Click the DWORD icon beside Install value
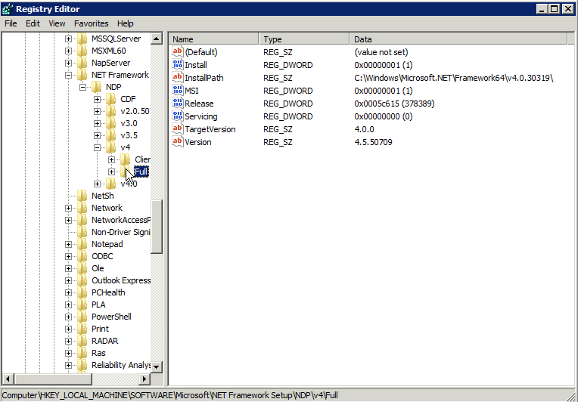This screenshot has height=402, width=578. click(177, 65)
